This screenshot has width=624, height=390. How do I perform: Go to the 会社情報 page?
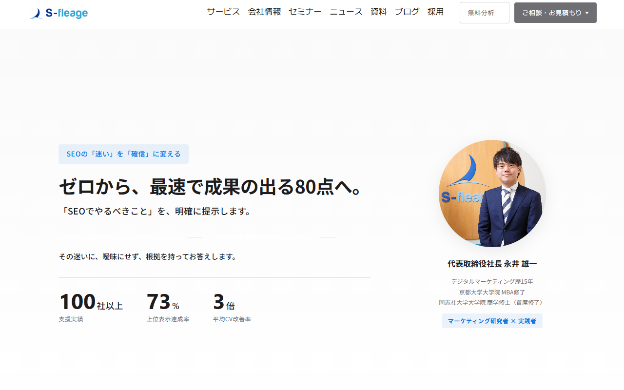[x=264, y=12]
